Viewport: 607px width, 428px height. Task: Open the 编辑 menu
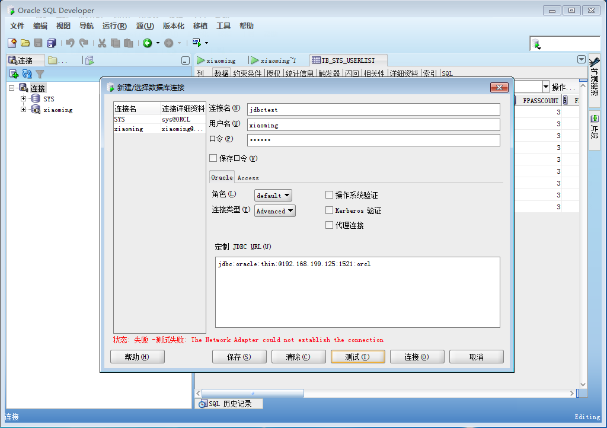pos(40,26)
